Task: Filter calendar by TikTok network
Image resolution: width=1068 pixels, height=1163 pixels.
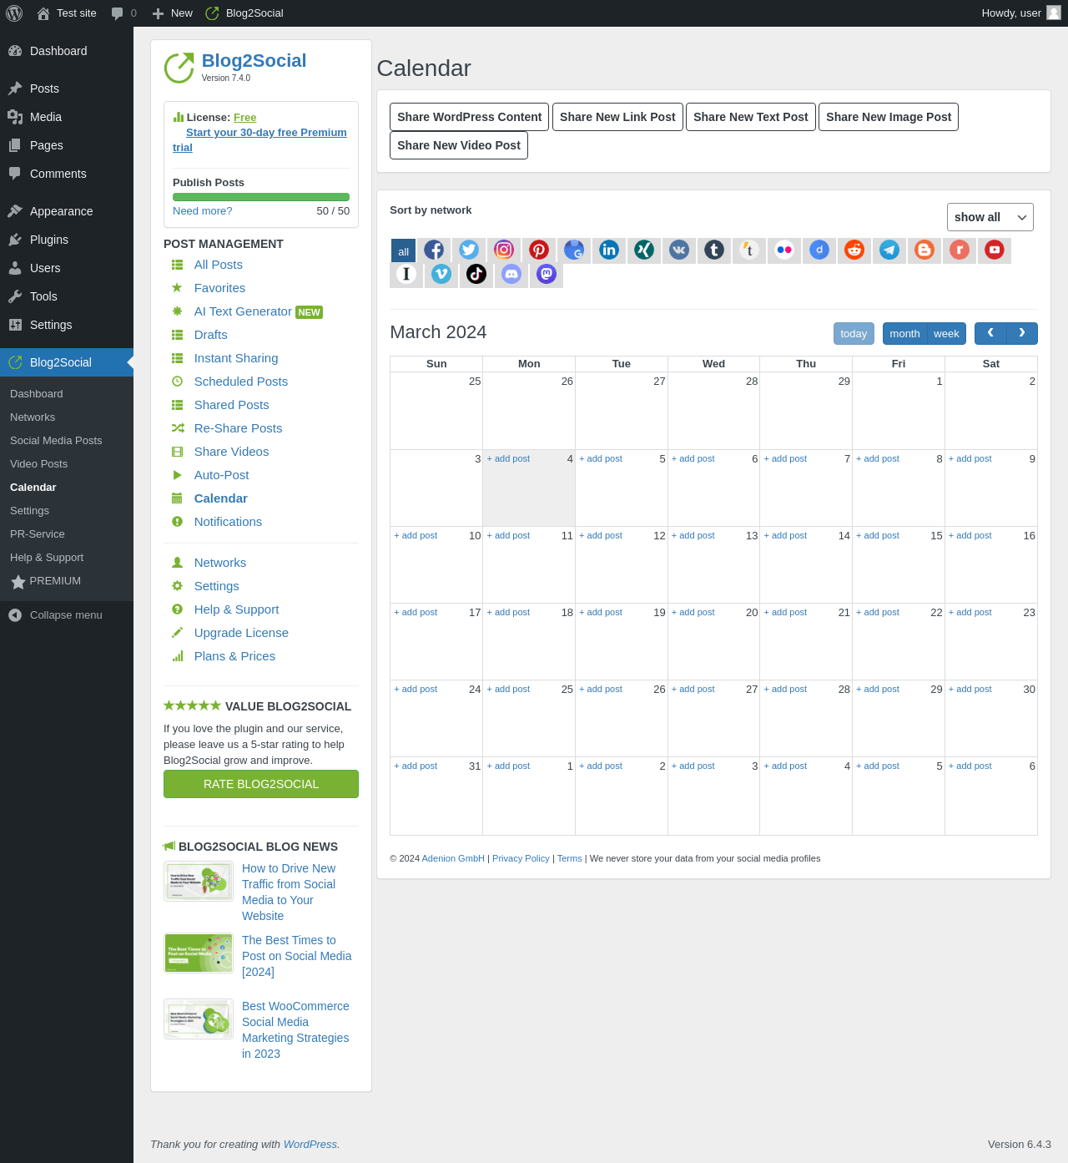Action: click(476, 274)
